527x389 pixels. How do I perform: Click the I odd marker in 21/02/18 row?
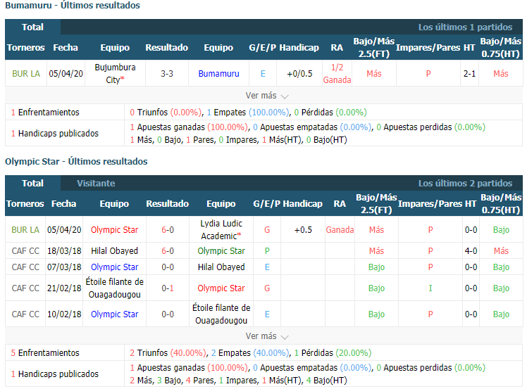(x=430, y=288)
